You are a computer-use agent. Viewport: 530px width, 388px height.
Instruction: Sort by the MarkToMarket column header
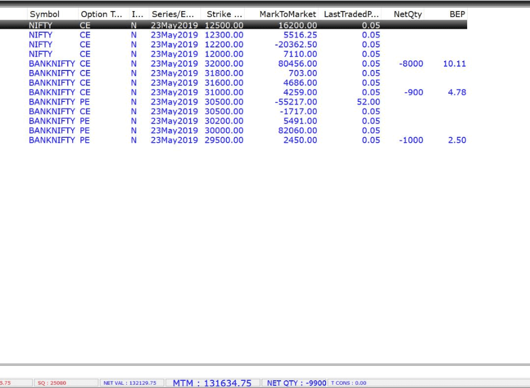pyautogui.click(x=282, y=14)
